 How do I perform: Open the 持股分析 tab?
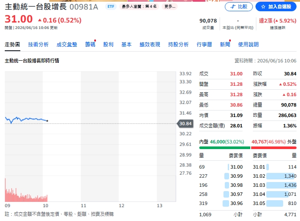tap(179, 45)
